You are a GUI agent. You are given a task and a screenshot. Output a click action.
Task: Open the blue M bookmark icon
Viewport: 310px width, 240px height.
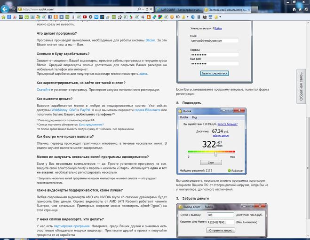click(96, 17)
